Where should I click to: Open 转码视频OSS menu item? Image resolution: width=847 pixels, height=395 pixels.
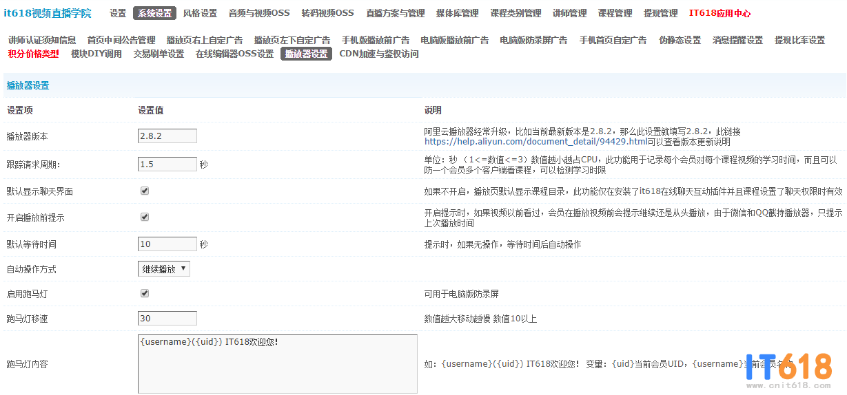point(327,13)
